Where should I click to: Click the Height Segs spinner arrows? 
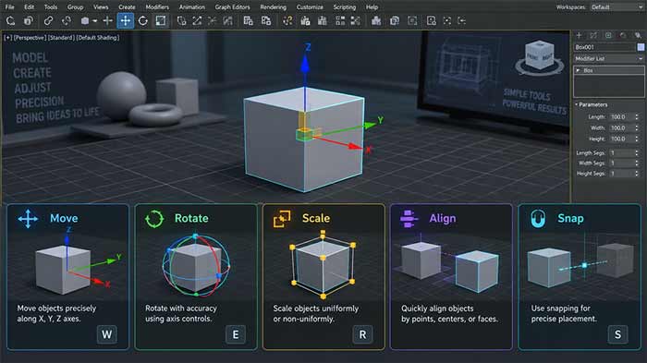click(637, 174)
